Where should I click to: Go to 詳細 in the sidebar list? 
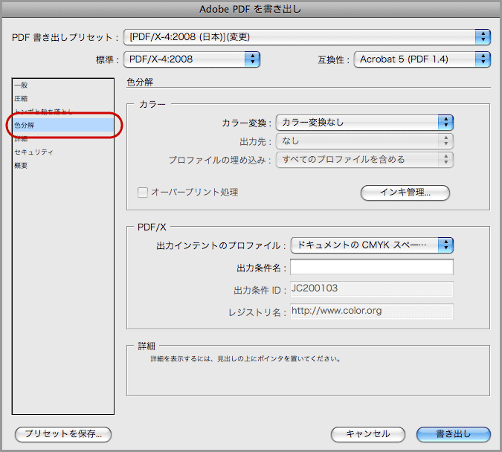pos(21,138)
